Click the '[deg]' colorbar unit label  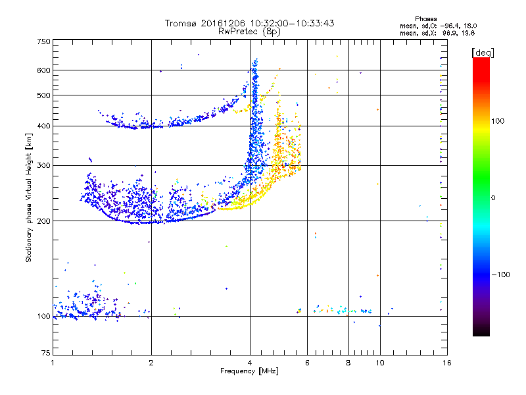tap(483, 53)
